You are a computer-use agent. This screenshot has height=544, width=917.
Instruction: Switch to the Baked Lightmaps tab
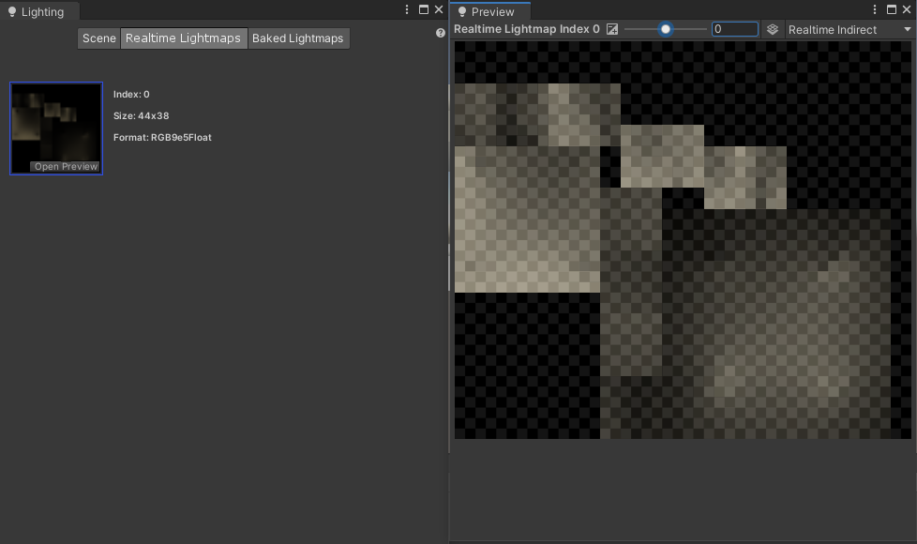[x=297, y=38]
